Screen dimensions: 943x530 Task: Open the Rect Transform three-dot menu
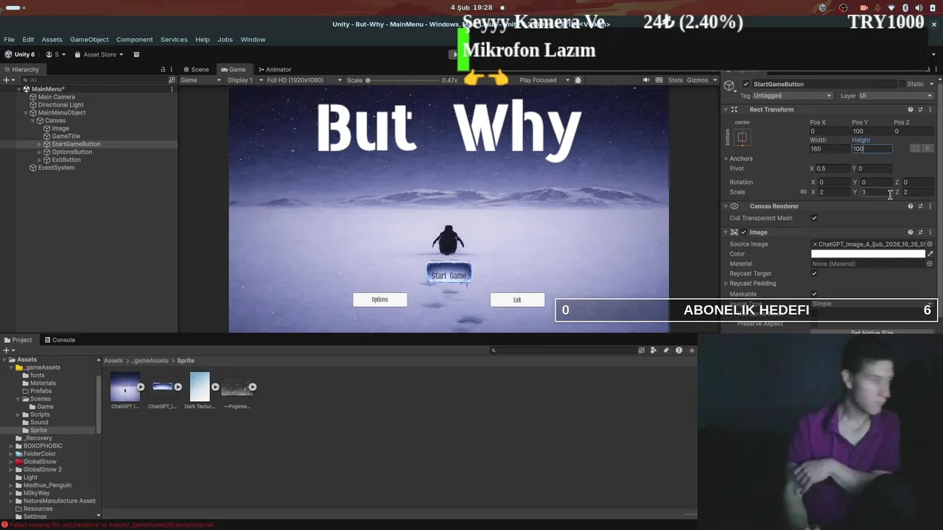click(x=930, y=110)
